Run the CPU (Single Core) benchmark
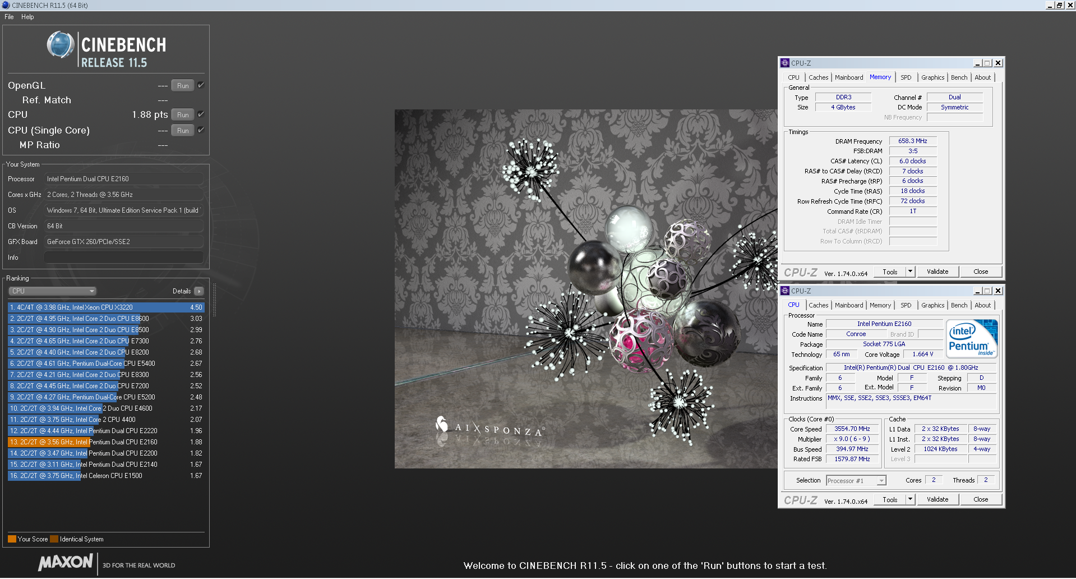The width and height of the screenshot is (1076, 579). click(x=183, y=131)
